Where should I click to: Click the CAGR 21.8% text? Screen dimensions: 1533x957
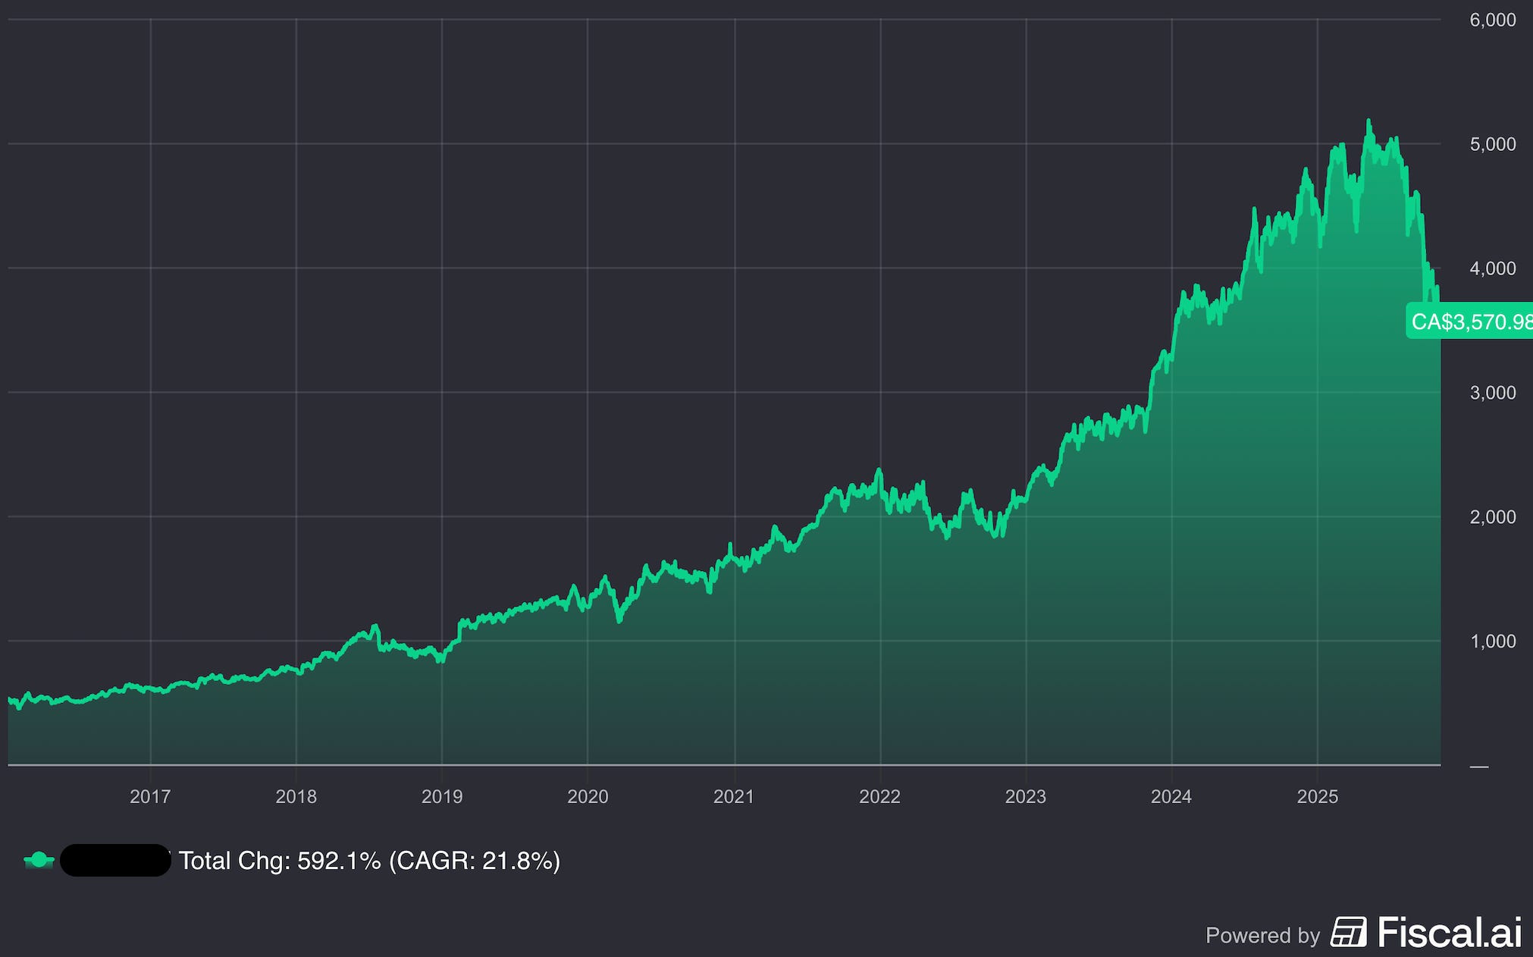pyautogui.click(x=475, y=861)
